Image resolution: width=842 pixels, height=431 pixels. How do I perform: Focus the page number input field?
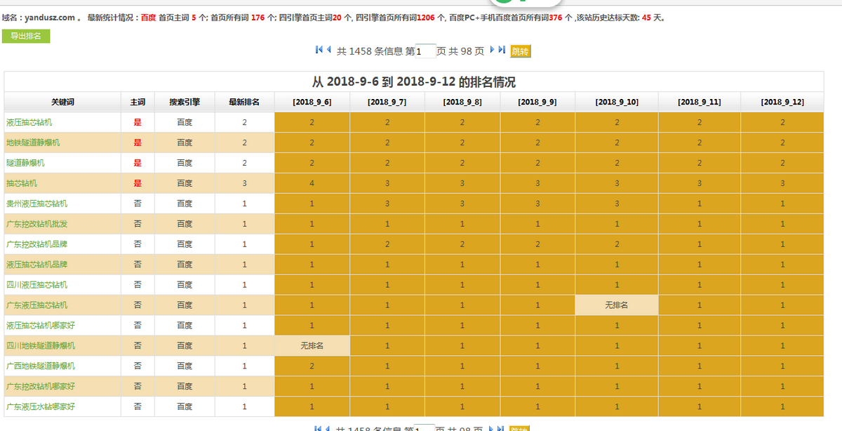click(425, 51)
